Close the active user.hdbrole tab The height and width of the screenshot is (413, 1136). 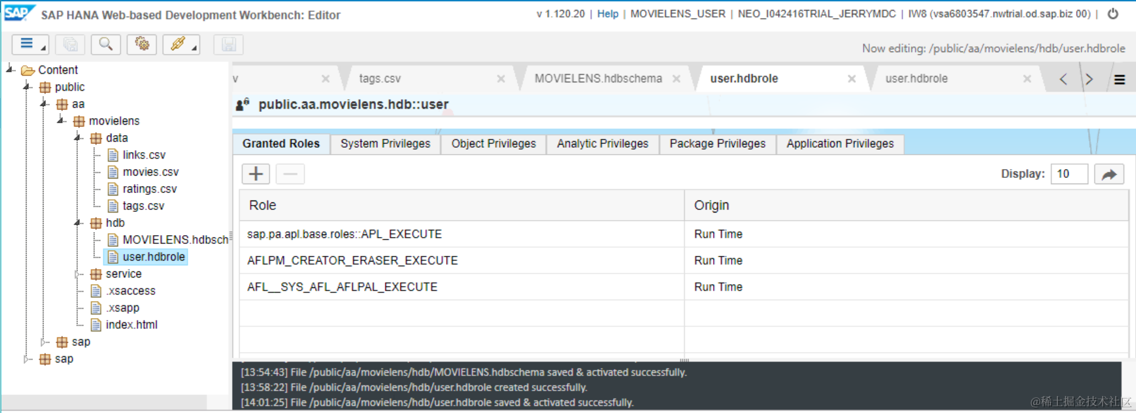tap(852, 79)
